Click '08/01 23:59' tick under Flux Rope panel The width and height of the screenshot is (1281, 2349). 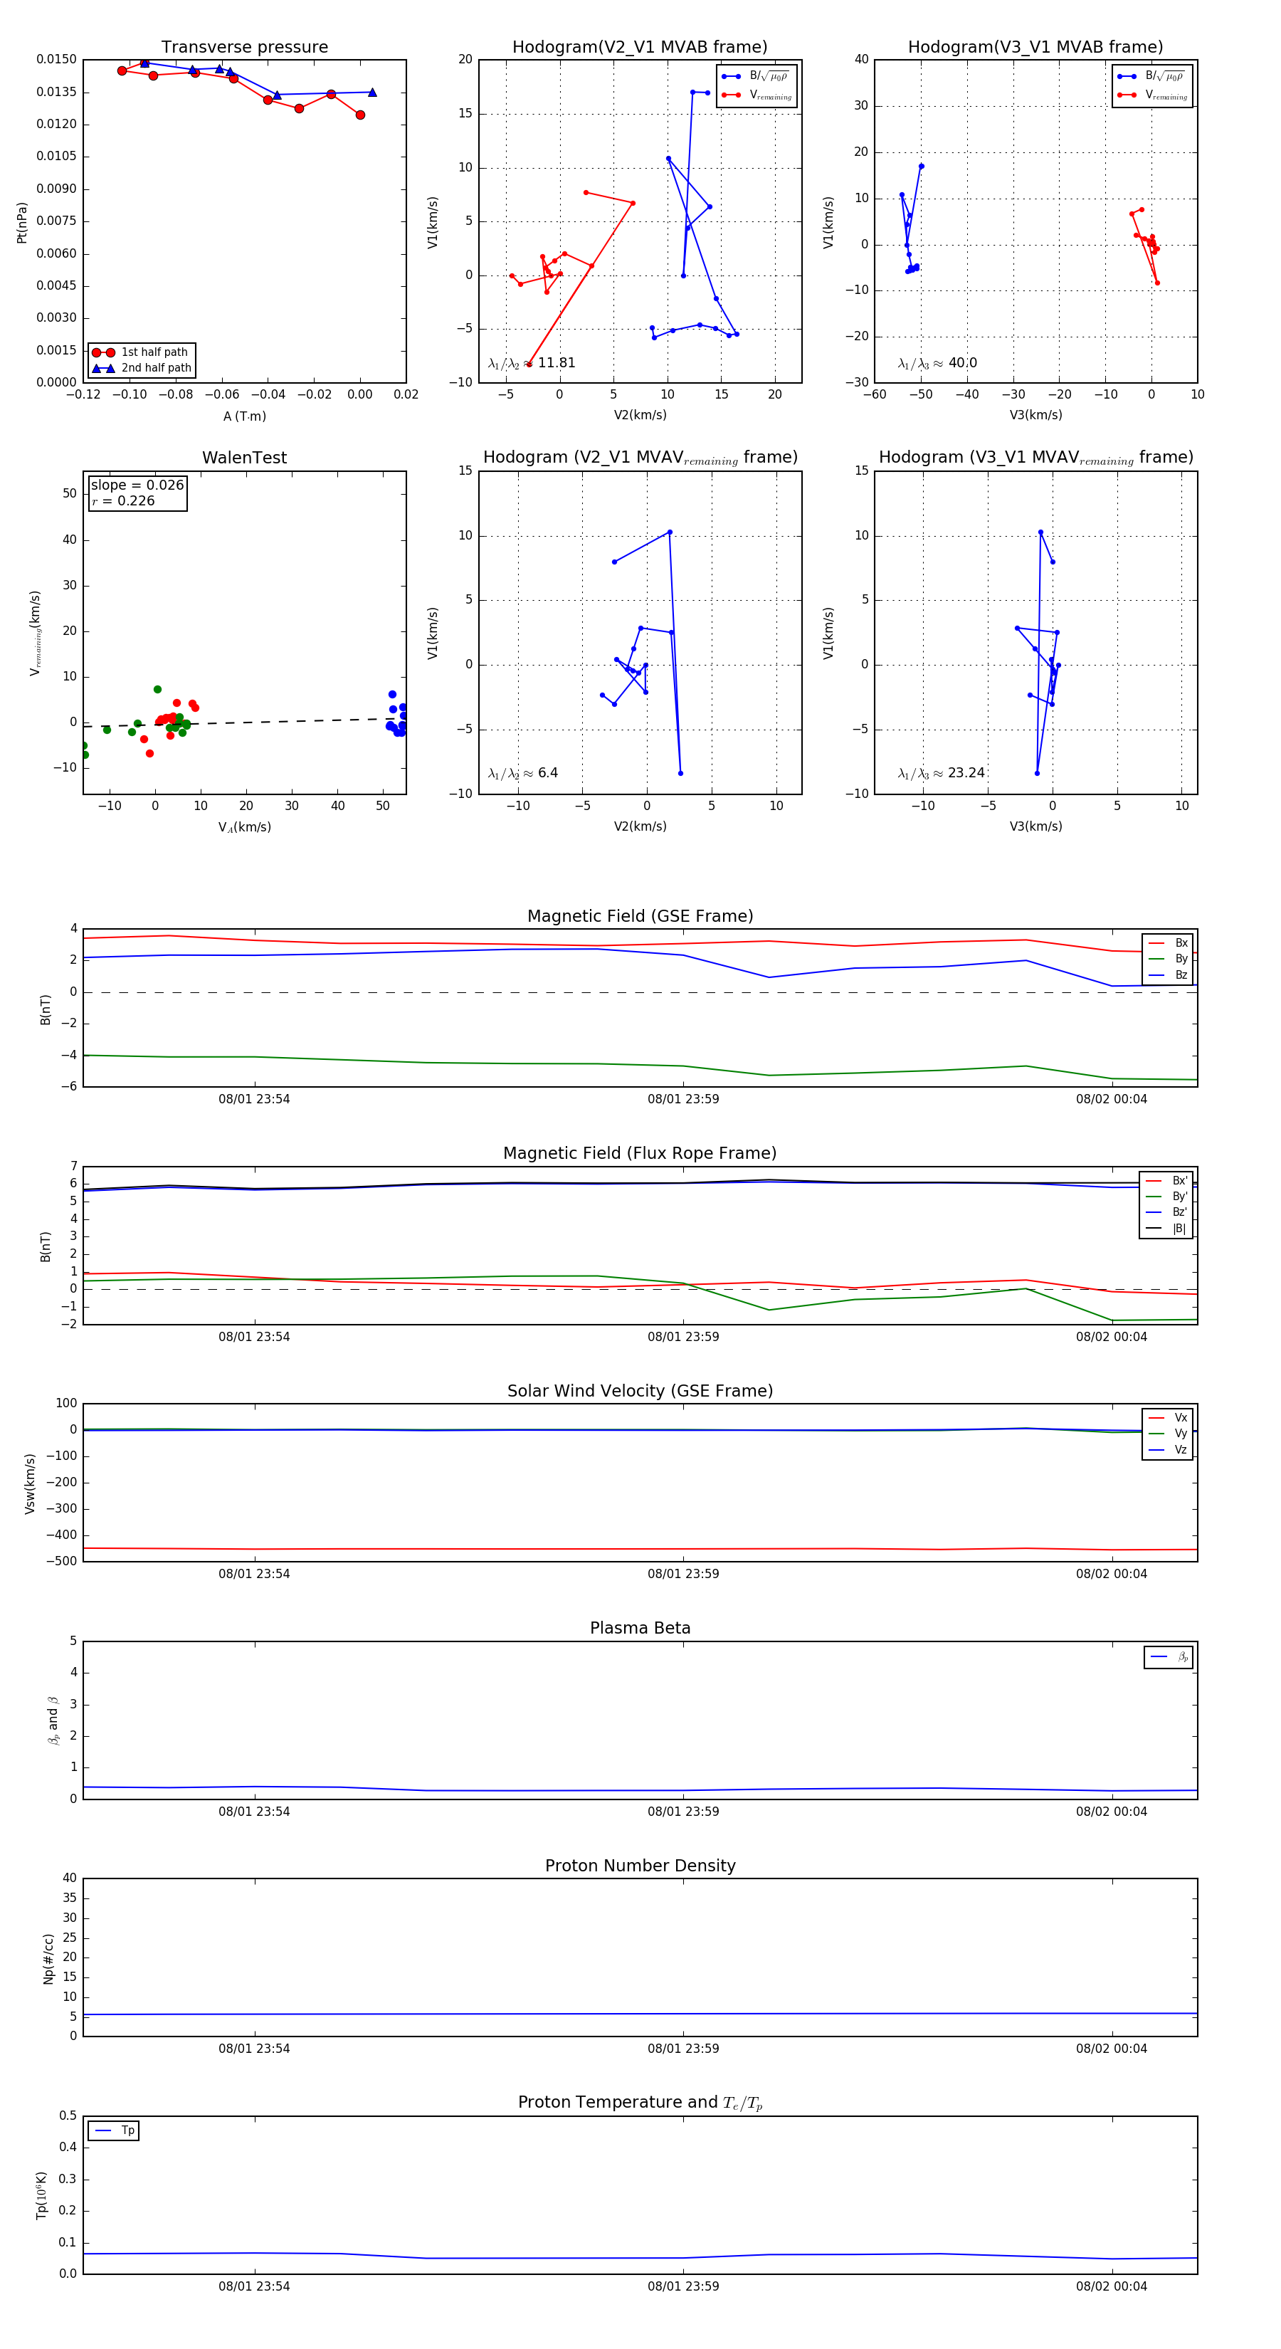(684, 1338)
